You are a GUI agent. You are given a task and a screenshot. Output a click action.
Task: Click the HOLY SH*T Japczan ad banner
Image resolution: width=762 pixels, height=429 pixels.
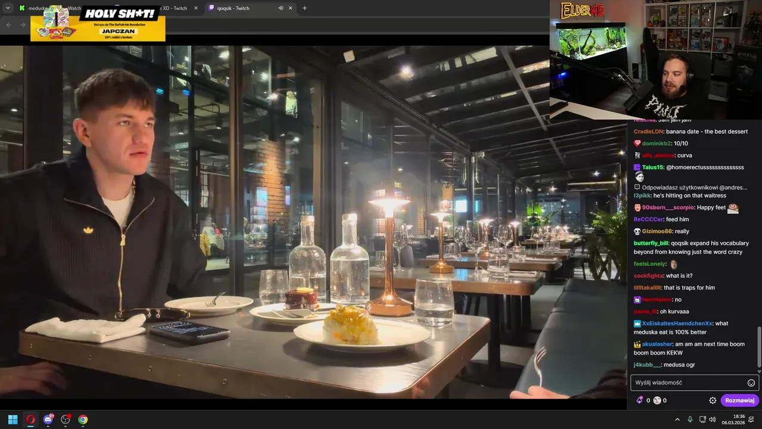click(98, 23)
